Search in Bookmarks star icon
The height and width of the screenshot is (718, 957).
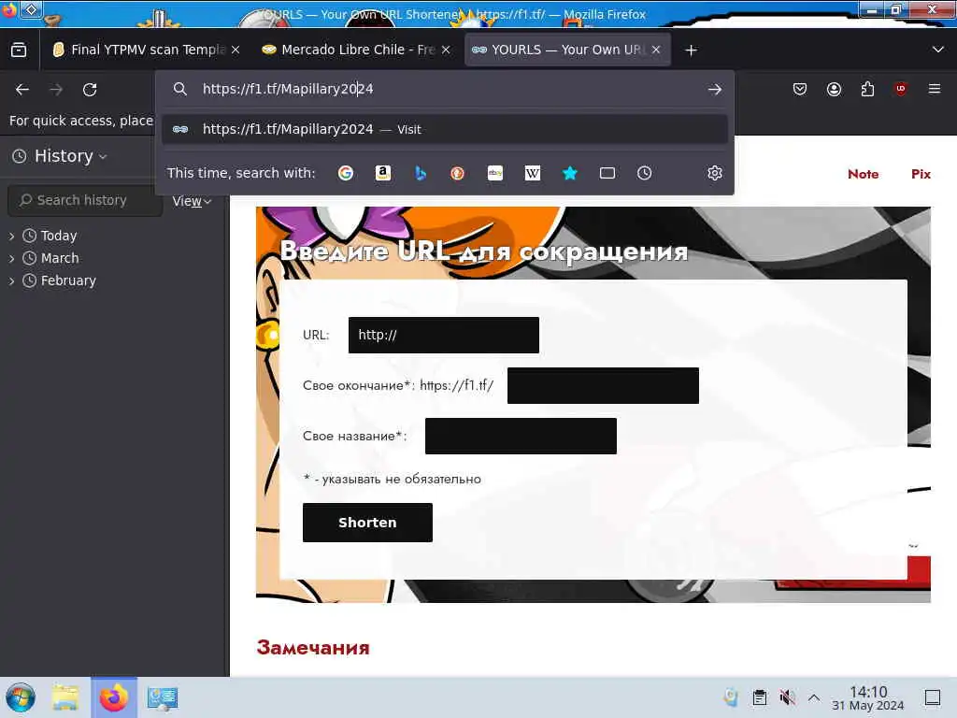(570, 173)
